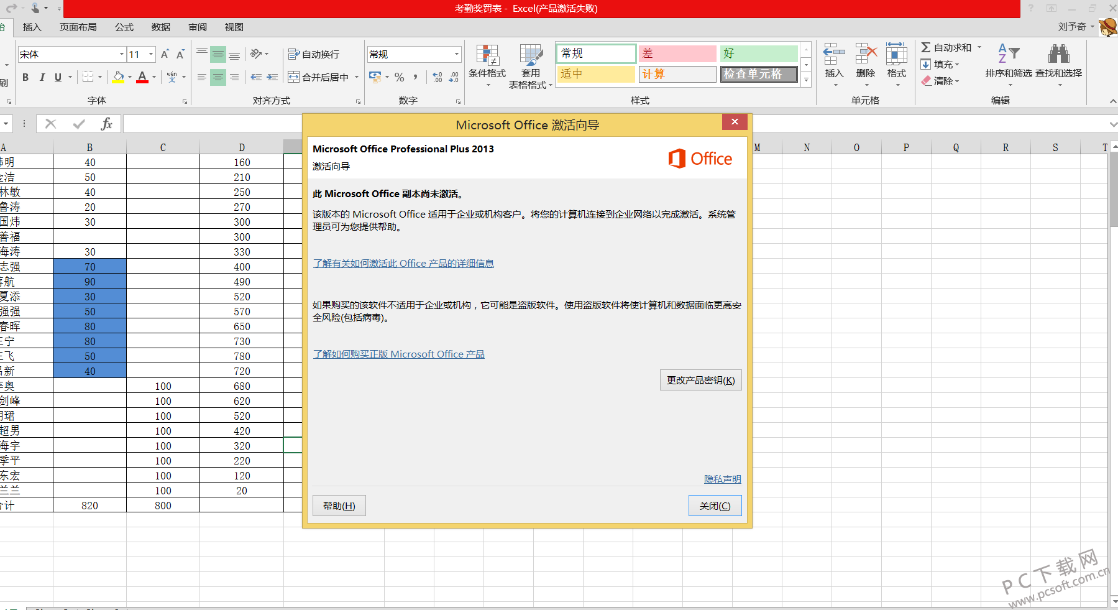Open 查找和选择 find and select
This screenshot has height=610, width=1118.
[x=1058, y=65]
